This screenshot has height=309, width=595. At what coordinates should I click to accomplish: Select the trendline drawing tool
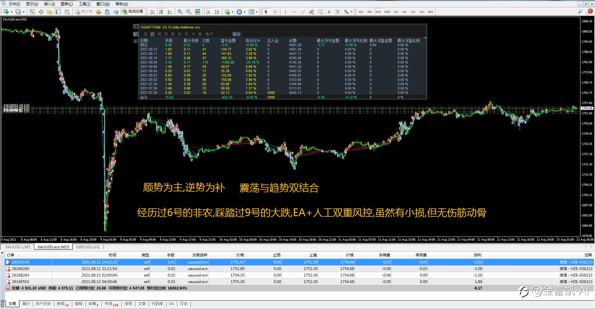(x=303, y=12)
